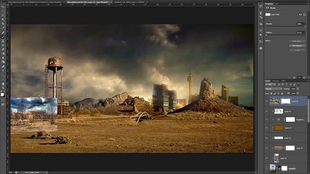The height and width of the screenshot is (174, 310).
Task: Select the Brush tool
Action: coord(3,37)
